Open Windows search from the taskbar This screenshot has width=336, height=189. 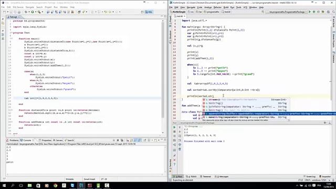click(x=13, y=185)
